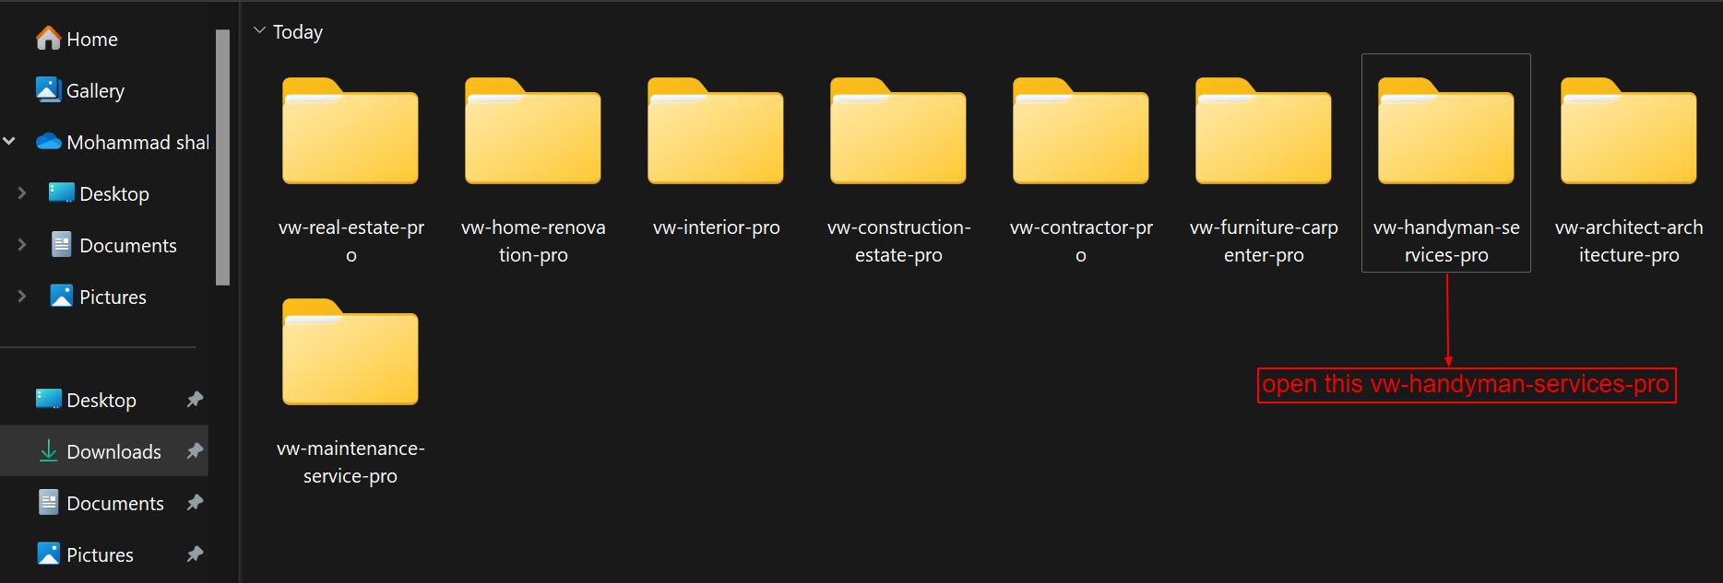Collapse the Mohammad OneDrive node

9,142
